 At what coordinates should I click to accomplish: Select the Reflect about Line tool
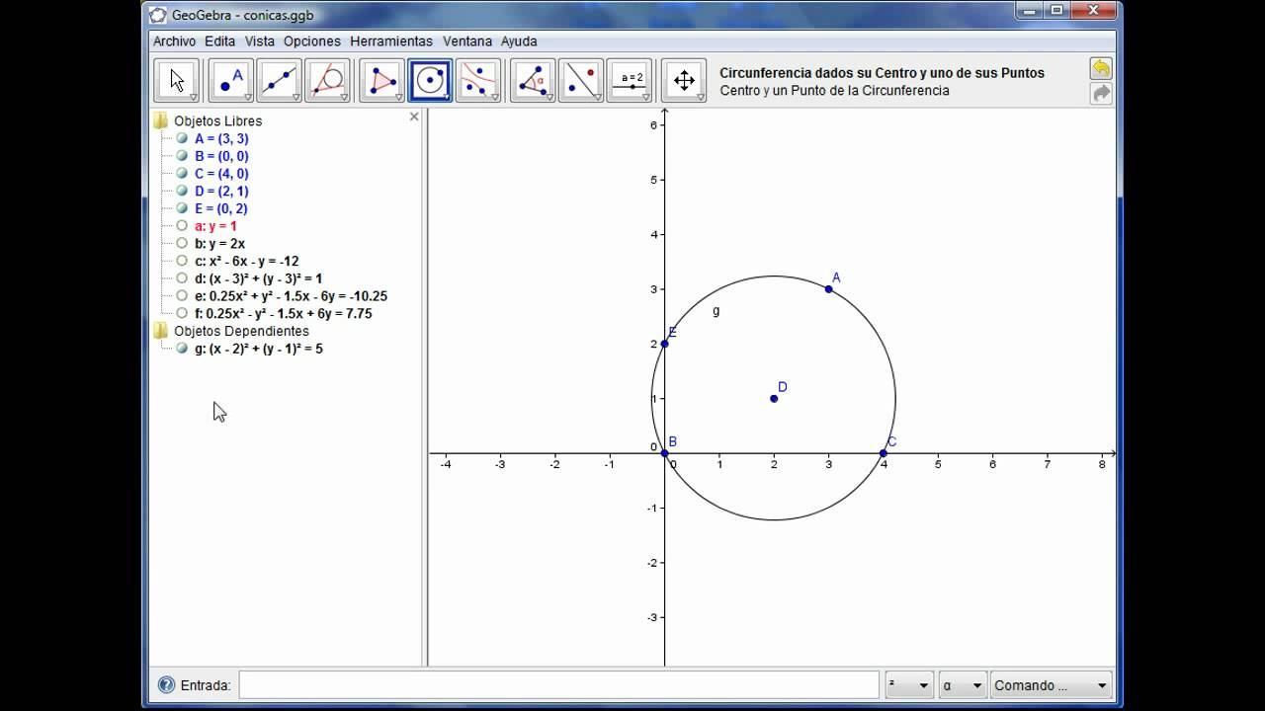[x=581, y=80]
